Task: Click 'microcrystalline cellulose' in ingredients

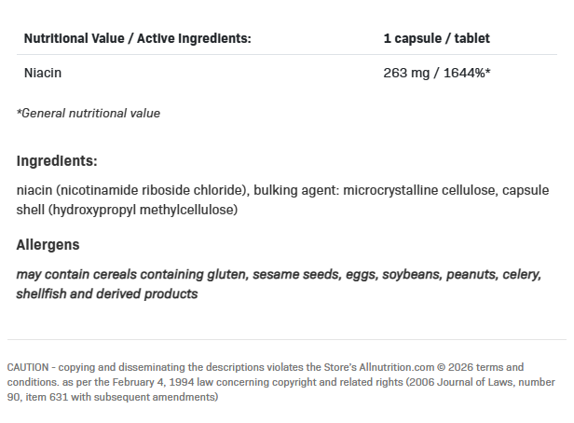Action: click(420, 191)
